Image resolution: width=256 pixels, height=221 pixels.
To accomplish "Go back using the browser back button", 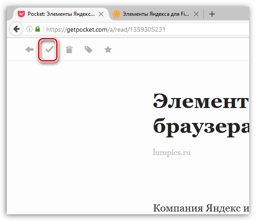I will (x=16, y=29).
